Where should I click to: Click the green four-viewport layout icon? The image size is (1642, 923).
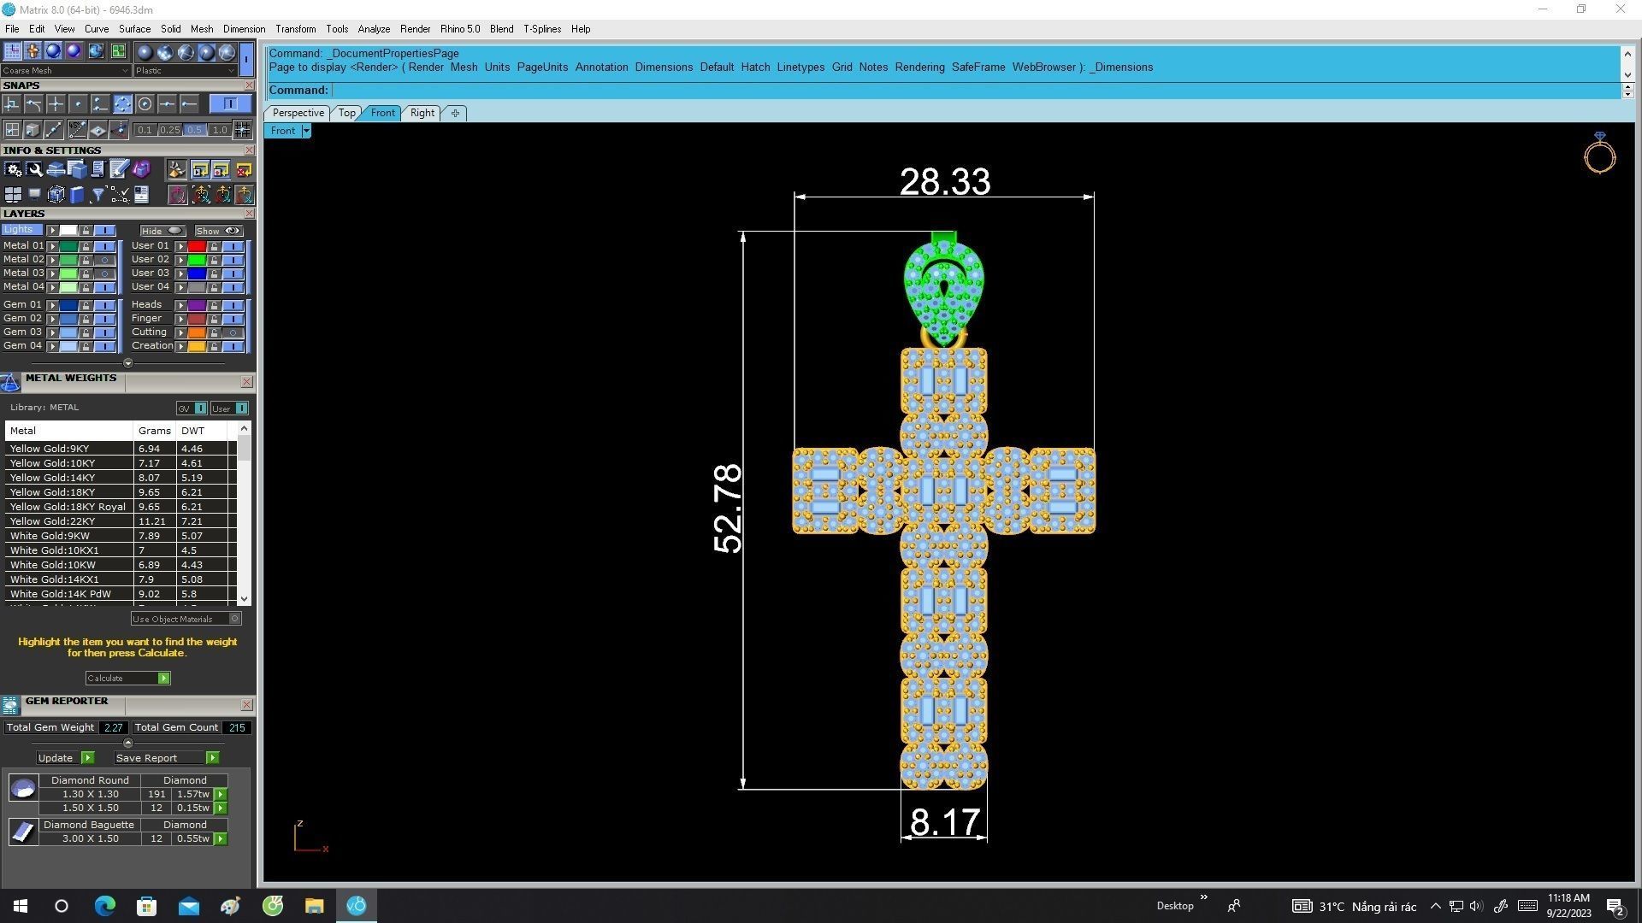(117, 51)
